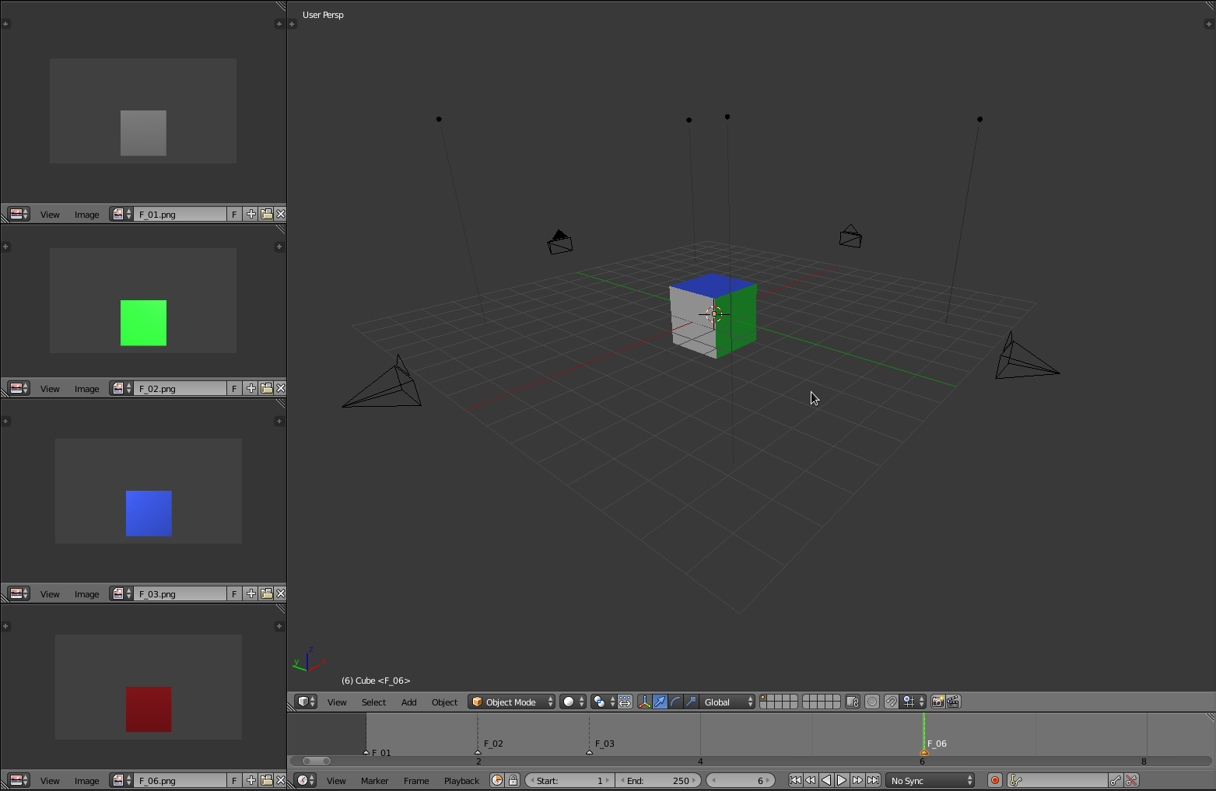Open the 3D viewport View menu
This screenshot has height=791, width=1216.
click(337, 702)
